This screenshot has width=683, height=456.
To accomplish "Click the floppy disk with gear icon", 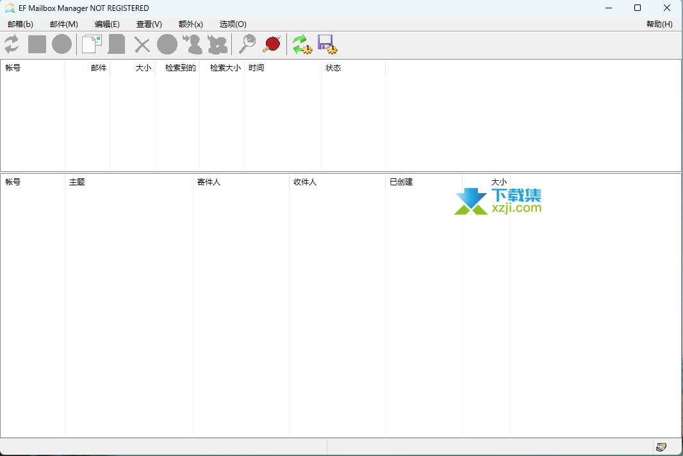I will [x=327, y=44].
